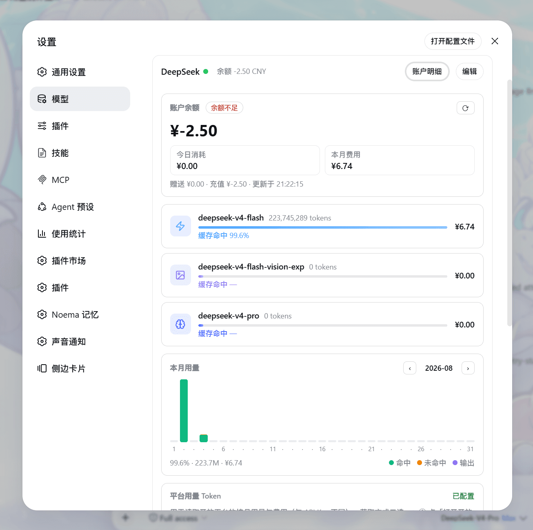
Task: Refresh the account balance with the reload icon
Action: pos(465,108)
